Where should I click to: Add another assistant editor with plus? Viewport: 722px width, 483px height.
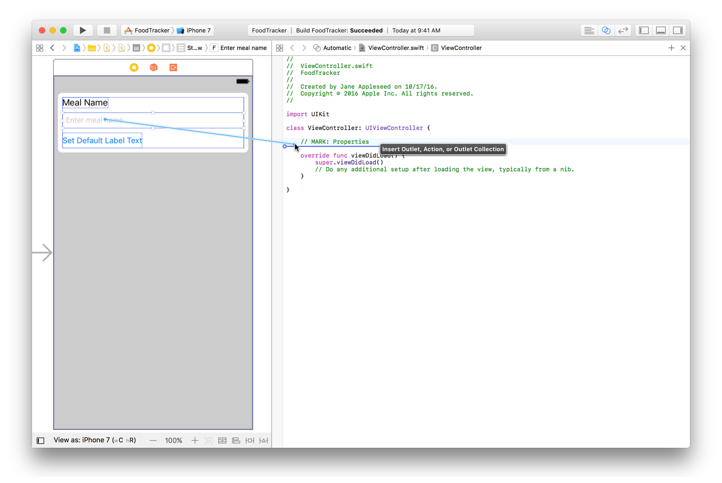coord(671,48)
